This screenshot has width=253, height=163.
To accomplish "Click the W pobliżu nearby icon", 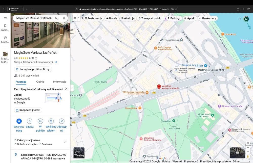I will [40, 121].
